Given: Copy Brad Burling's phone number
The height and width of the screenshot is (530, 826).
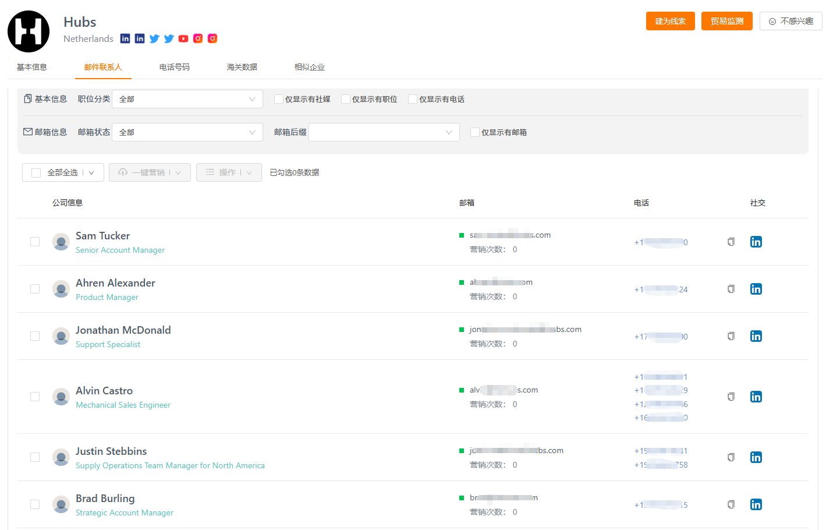Looking at the screenshot, I should pyautogui.click(x=731, y=504).
